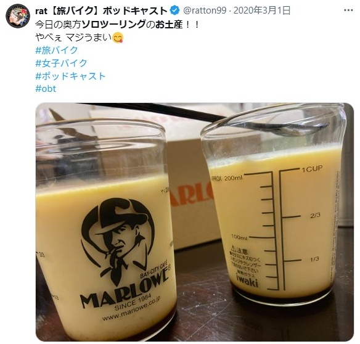The height and width of the screenshot is (344, 360).
Task: Select the #女子バイク hashtag
Action: pyautogui.click(x=61, y=63)
